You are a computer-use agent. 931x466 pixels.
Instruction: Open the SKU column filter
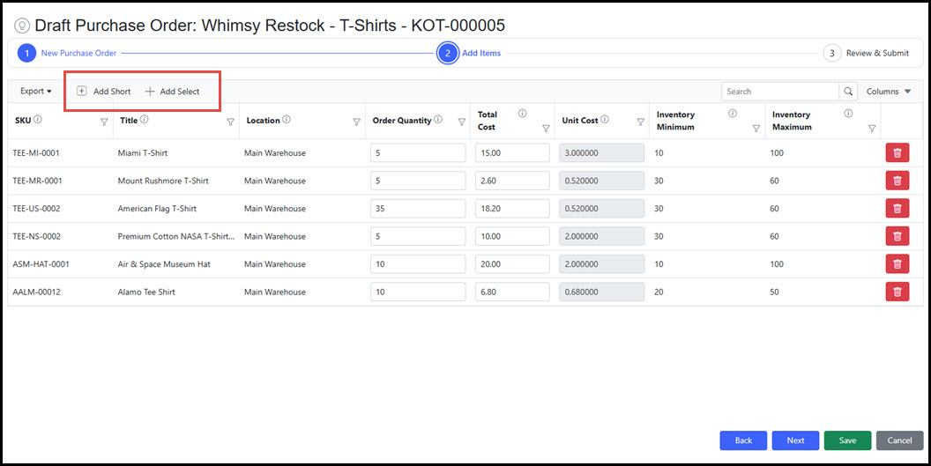click(104, 122)
